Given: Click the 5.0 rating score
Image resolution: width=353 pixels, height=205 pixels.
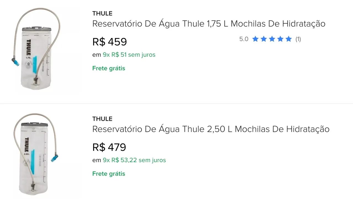Looking at the screenshot, I should pos(244,39).
